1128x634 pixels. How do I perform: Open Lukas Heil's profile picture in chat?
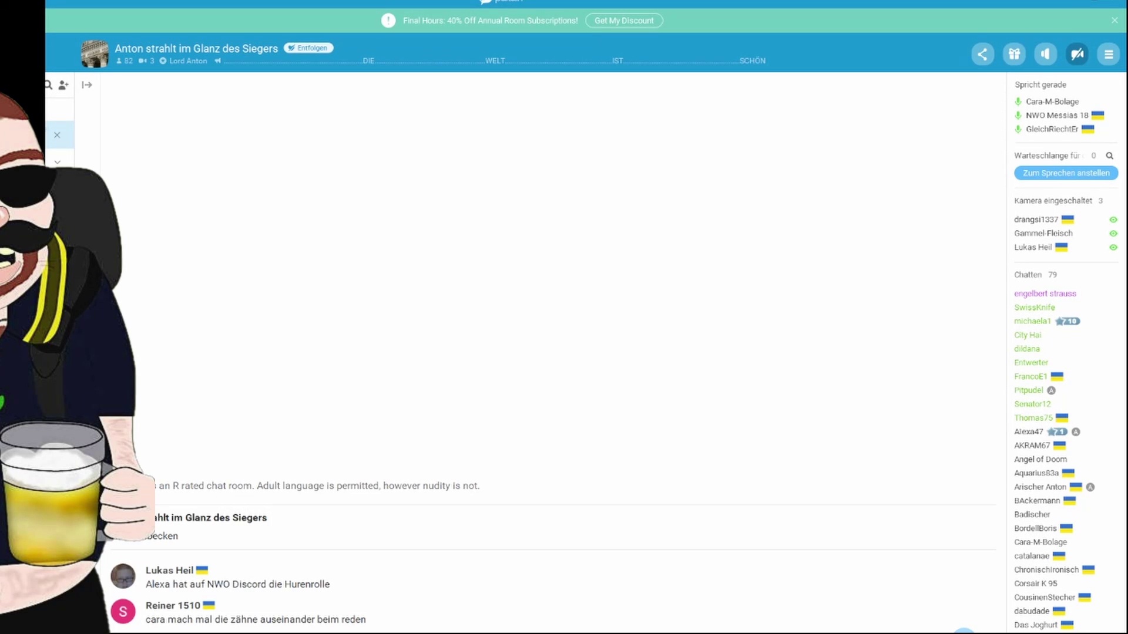[x=123, y=576]
